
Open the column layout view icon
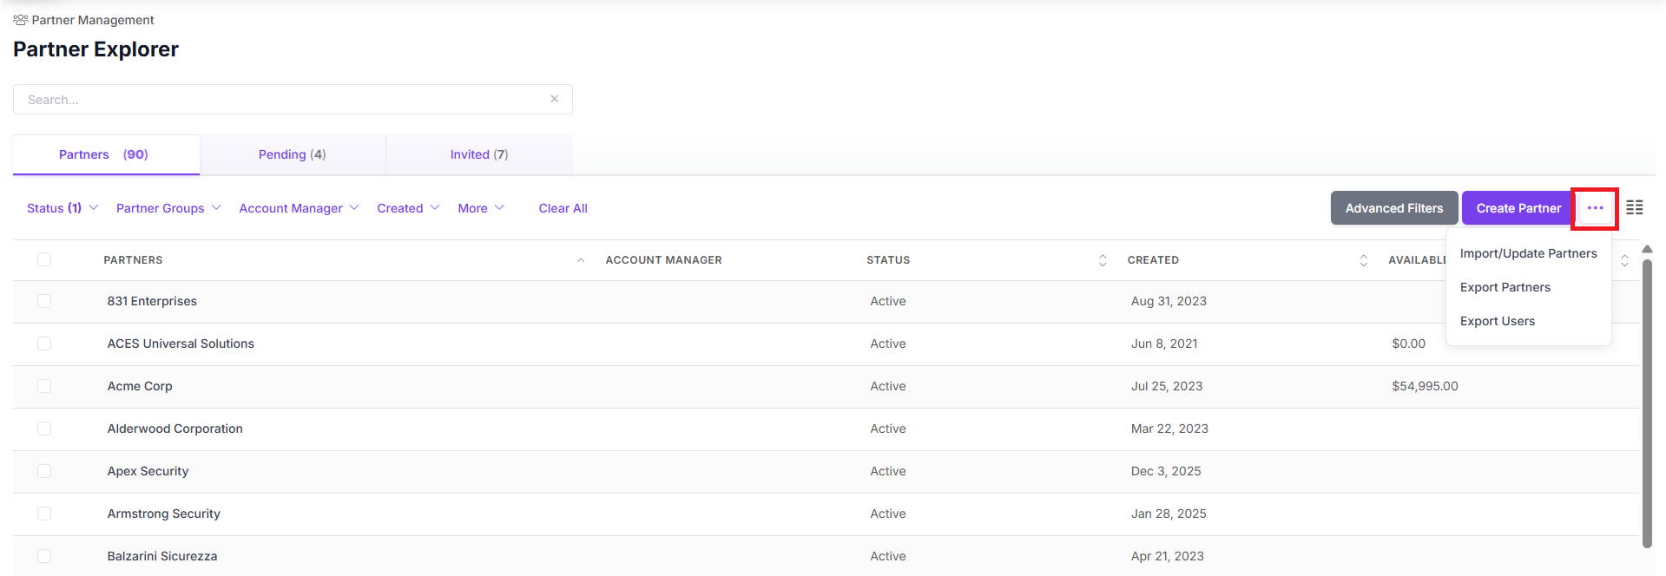point(1634,208)
